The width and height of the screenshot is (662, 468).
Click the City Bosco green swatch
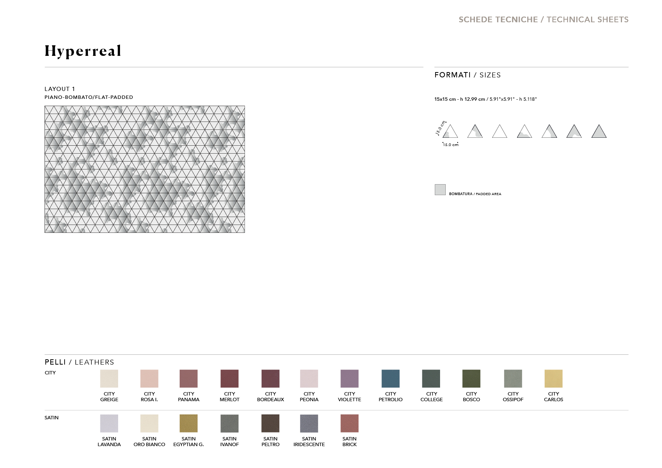471,379
